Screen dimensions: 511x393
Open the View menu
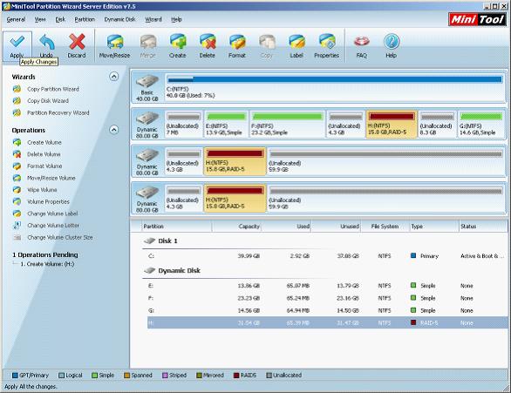point(40,19)
